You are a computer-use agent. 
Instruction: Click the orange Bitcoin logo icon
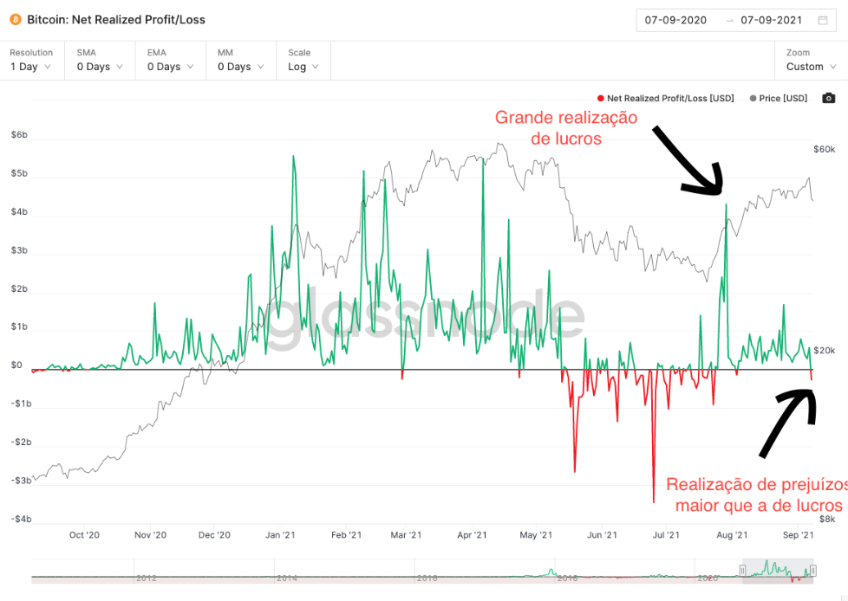[x=15, y=19]
